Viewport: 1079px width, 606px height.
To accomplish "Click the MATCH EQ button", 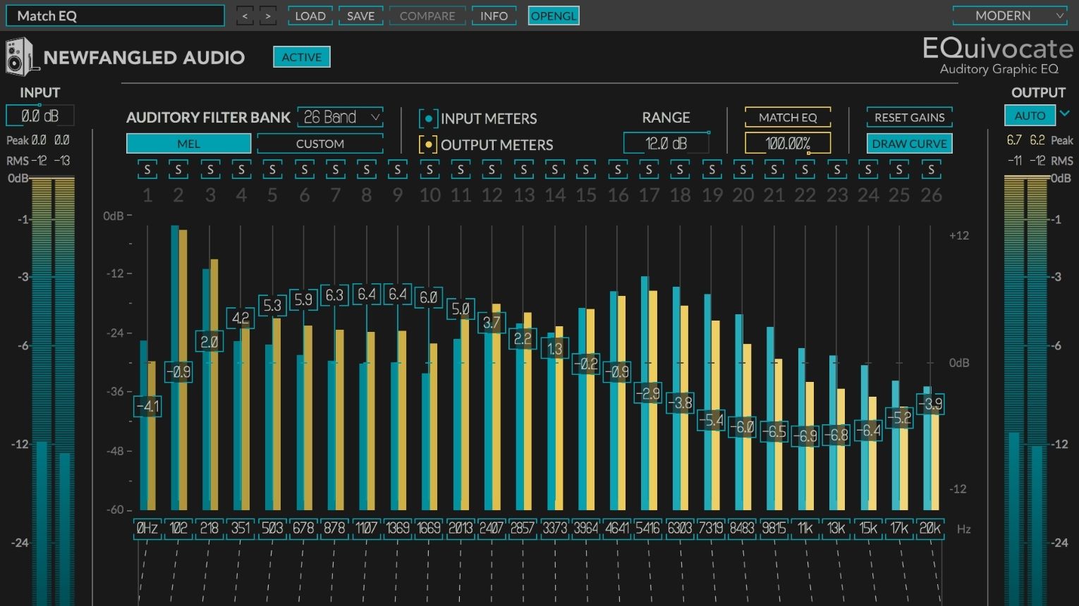I will [x=788, y=118].
